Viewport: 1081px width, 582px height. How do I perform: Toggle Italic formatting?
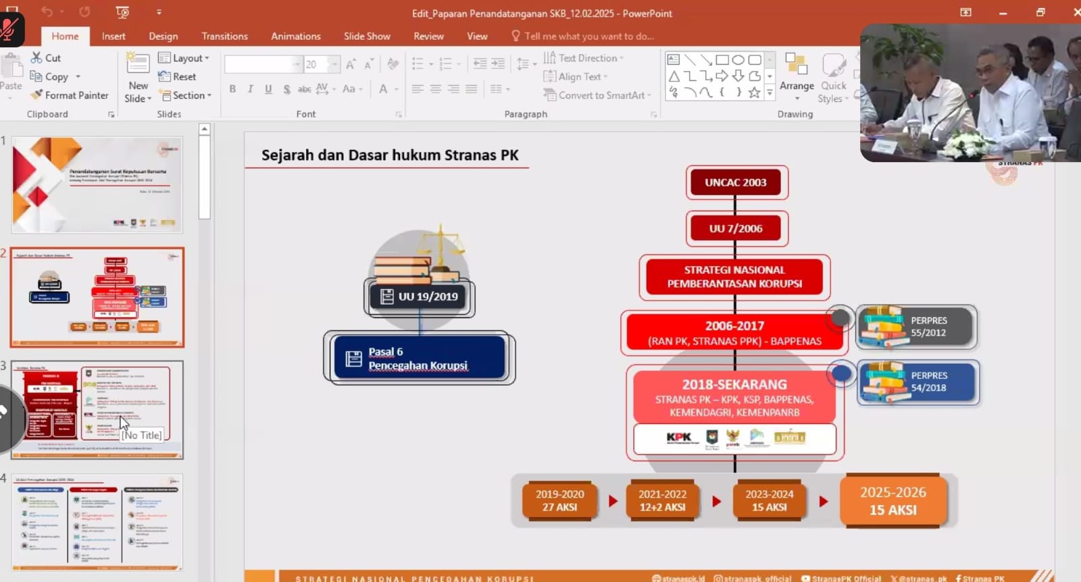(251, 89)
